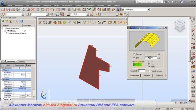Screen dimensions: 196x110
Task: Click the Undo arrow icon
Action: pos(47,9)
